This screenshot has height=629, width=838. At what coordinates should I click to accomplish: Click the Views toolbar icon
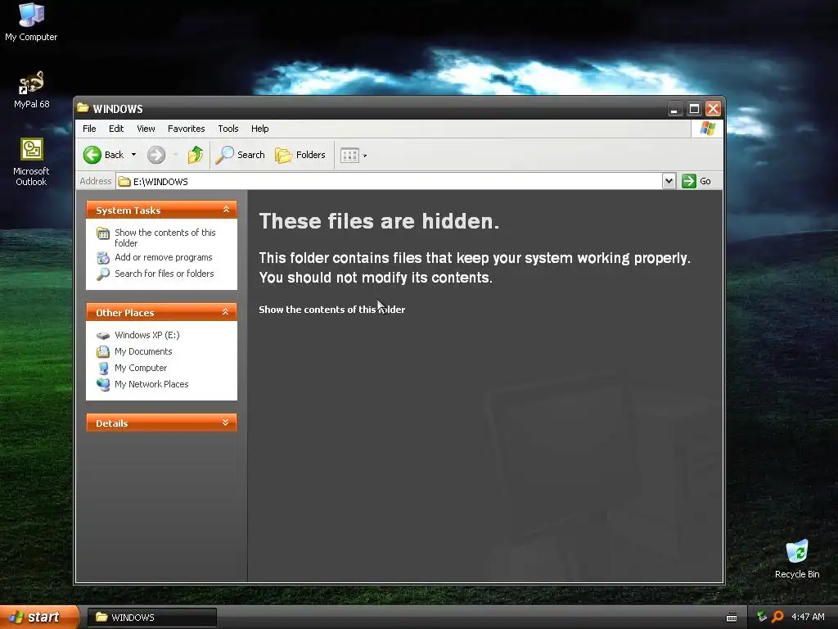(349, 156)
